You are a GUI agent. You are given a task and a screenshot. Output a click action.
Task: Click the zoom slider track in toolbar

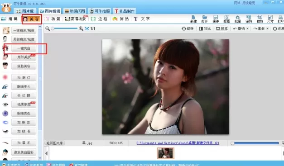click(x=65, y=28)
